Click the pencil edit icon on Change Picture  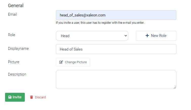[x=61, y=62]
